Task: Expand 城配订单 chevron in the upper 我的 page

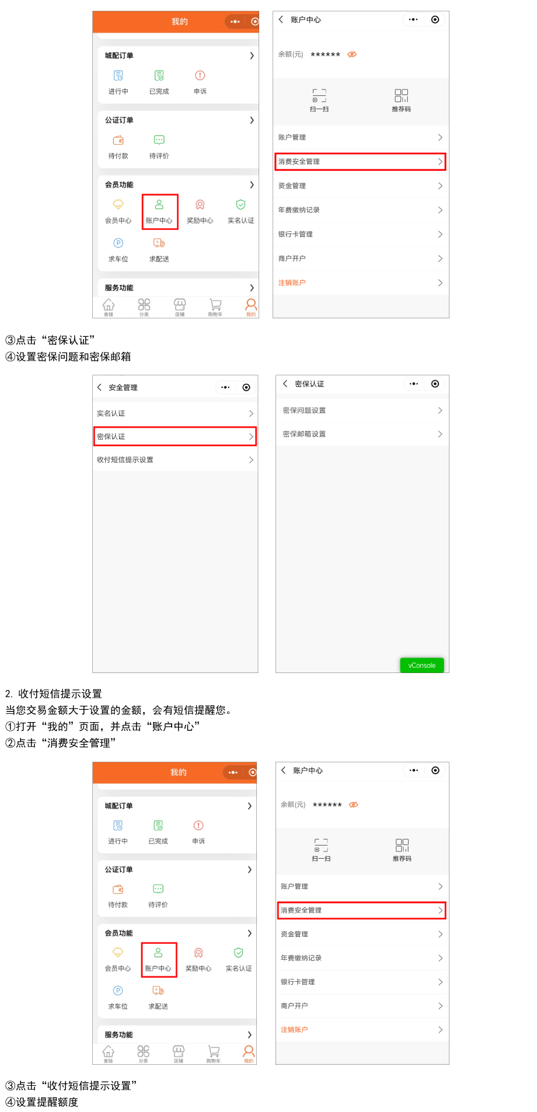Action: click(x=252, y=55)
